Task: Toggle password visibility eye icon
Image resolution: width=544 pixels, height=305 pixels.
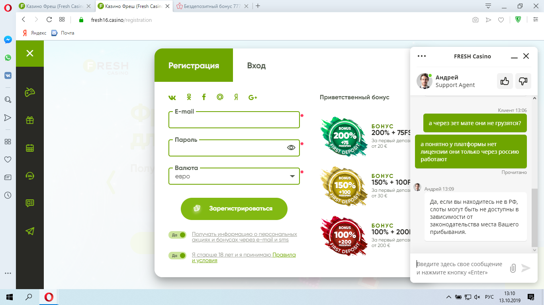Action: click(x=291, y=148)
